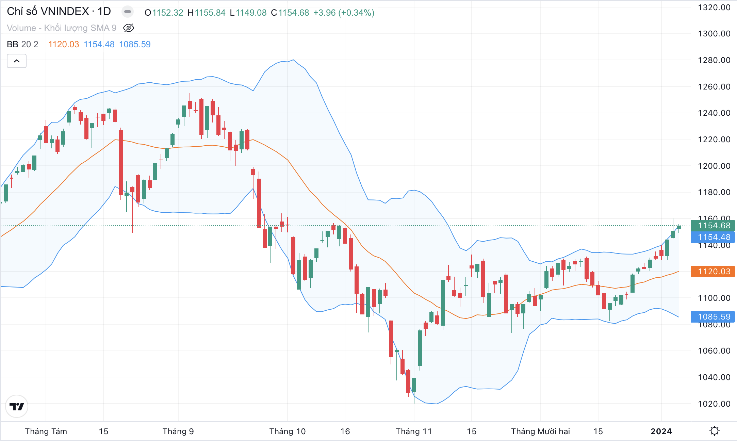Click the blue 1085.59 label on price axis
This screenshot has width=737, height=441.
[x=713, y=317]
